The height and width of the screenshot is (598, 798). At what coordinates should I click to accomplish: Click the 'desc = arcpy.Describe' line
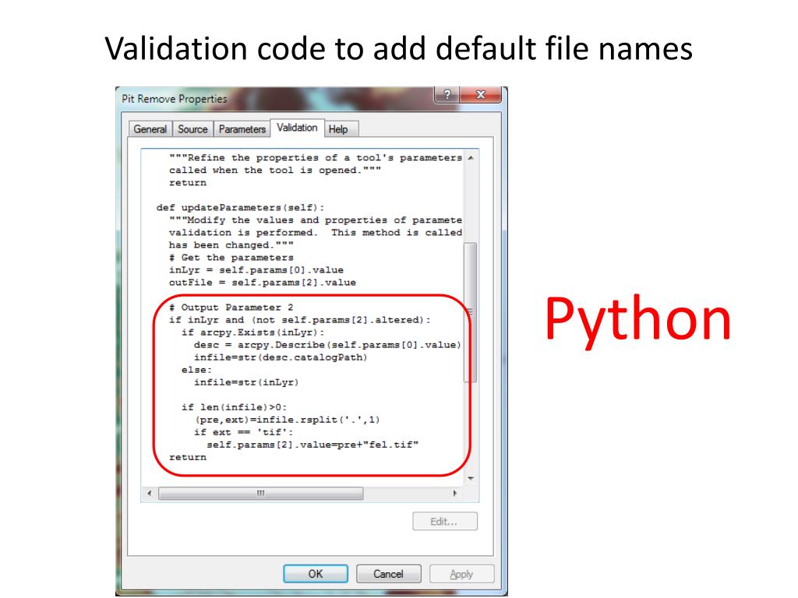[x=327, y=345]
